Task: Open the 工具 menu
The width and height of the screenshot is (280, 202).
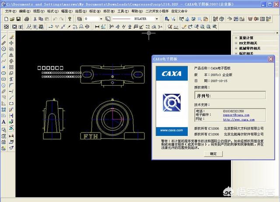Action: click(123, 11)
